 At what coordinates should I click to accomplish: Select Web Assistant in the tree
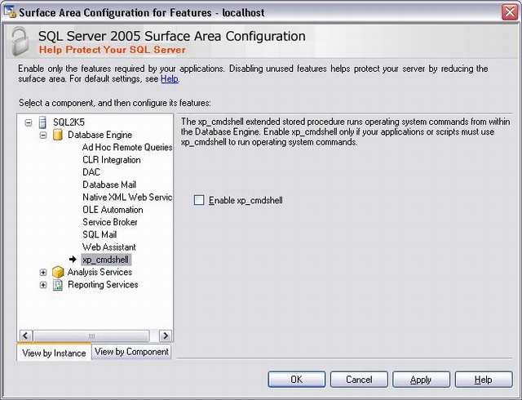109,247
